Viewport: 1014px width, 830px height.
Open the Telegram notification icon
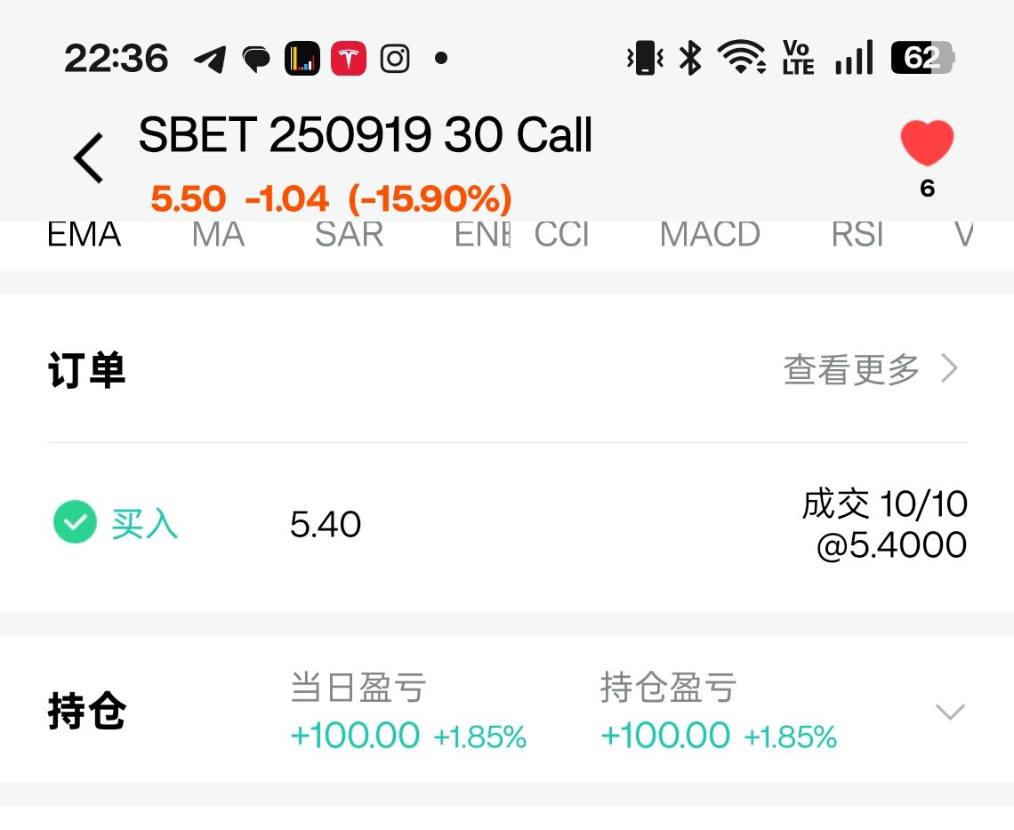click(x=210, y=59)
